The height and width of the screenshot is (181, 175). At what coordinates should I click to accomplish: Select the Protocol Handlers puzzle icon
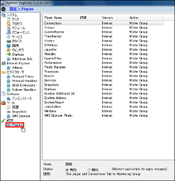[9, 81]
